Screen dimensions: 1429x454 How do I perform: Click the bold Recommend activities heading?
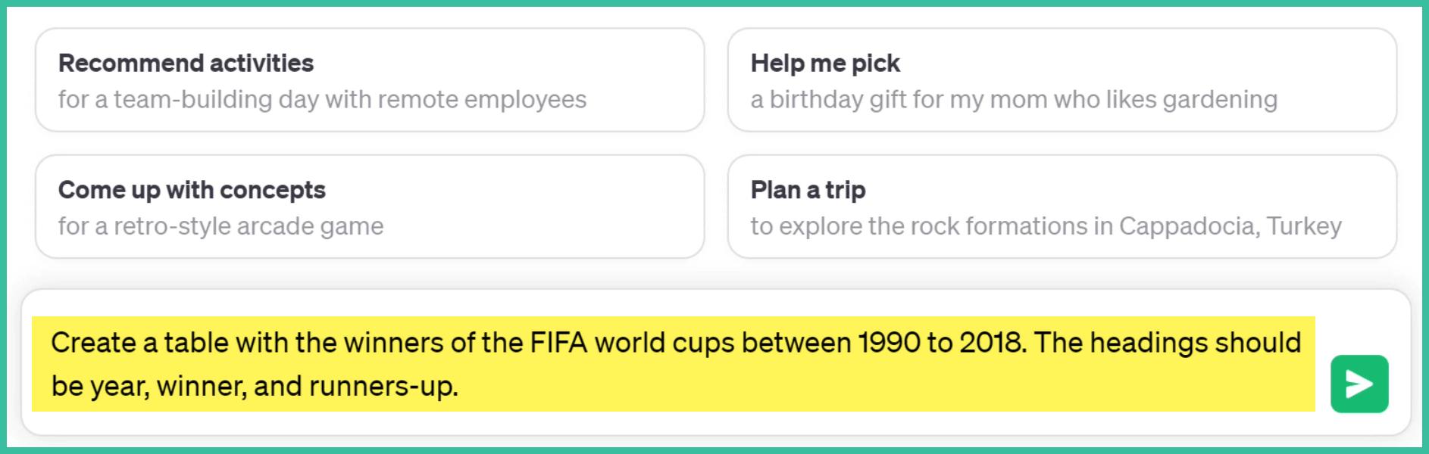(x=186, y=64)
